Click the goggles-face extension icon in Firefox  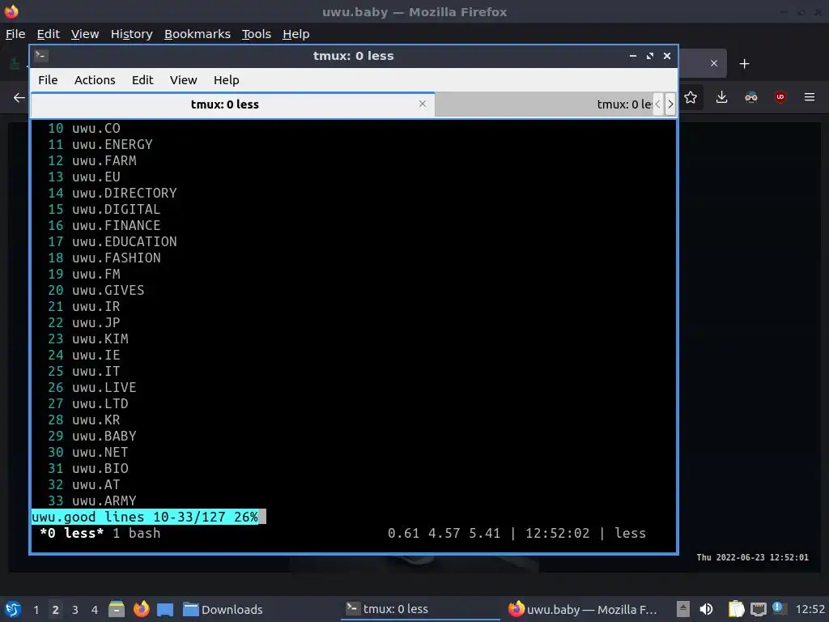pyautogui.click(x=750, y=97)
